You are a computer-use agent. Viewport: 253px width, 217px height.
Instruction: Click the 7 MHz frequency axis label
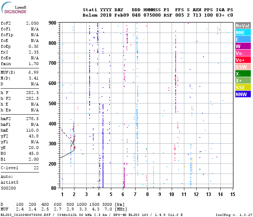(x=135, y=194)
